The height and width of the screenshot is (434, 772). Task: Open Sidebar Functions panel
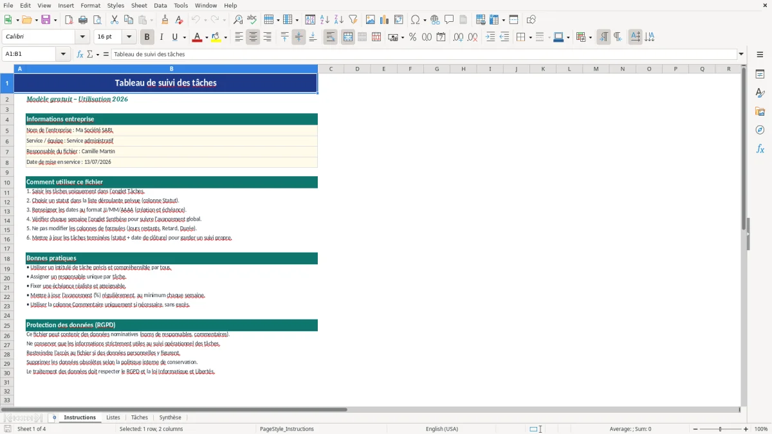pyautogui.click(x=760, y=149)
